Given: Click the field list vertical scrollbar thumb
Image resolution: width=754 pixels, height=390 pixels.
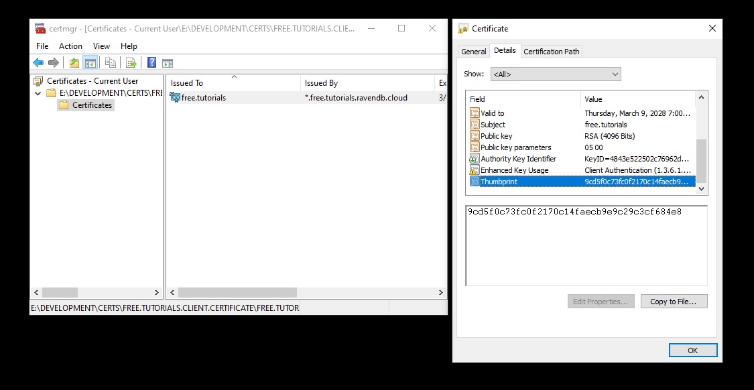Looking at the screenshot, I should 701,161.
